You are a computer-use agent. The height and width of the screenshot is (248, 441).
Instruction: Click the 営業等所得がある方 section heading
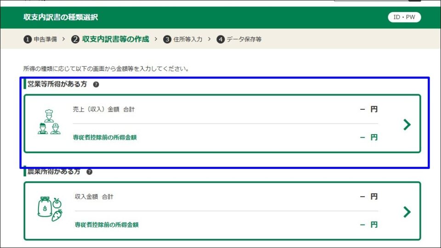[57, 85]
